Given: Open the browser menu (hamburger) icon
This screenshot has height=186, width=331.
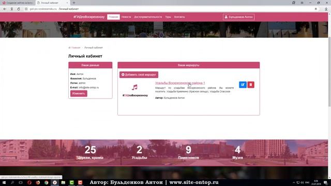Looking at the screenshot, I should click(302, 3).
